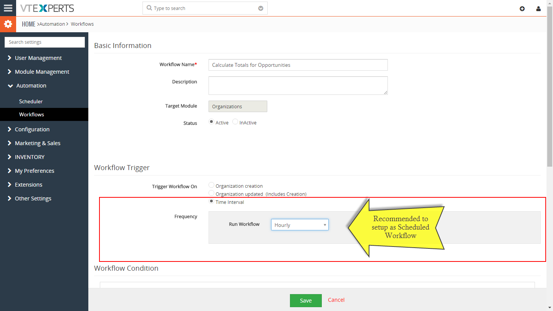This screenshot has width=553, height=311.
Task: Focus the Search settings box
Action: pos(45,42)
